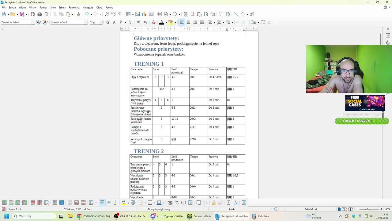Click the Clone formatting paintbrush icon

pyautogui.click(x=79, y=14)
